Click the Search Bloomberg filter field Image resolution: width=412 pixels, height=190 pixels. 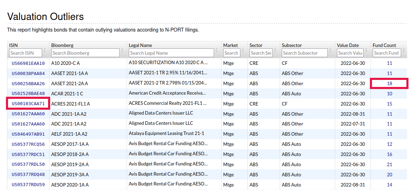click(85, 53)
